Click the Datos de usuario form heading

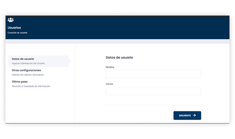[x=119, y=57]
